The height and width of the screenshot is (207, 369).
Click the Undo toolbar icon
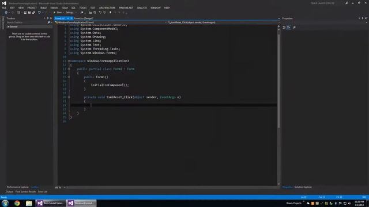pyautogui.click(x=39, y=13)
